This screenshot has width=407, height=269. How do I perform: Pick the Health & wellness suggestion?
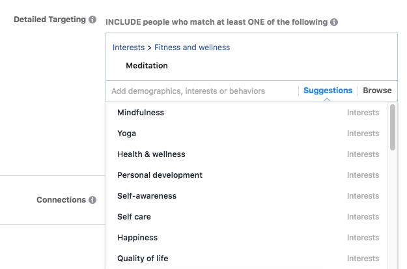[x=151, y=154]
